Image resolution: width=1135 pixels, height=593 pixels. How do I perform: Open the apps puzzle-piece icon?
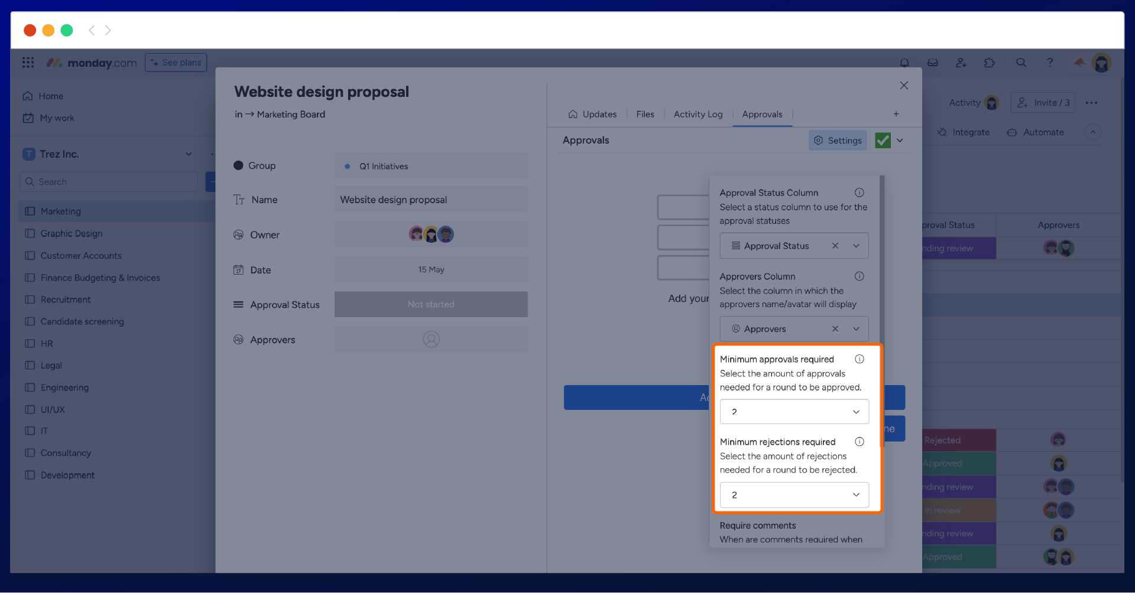tap(990, 63)
